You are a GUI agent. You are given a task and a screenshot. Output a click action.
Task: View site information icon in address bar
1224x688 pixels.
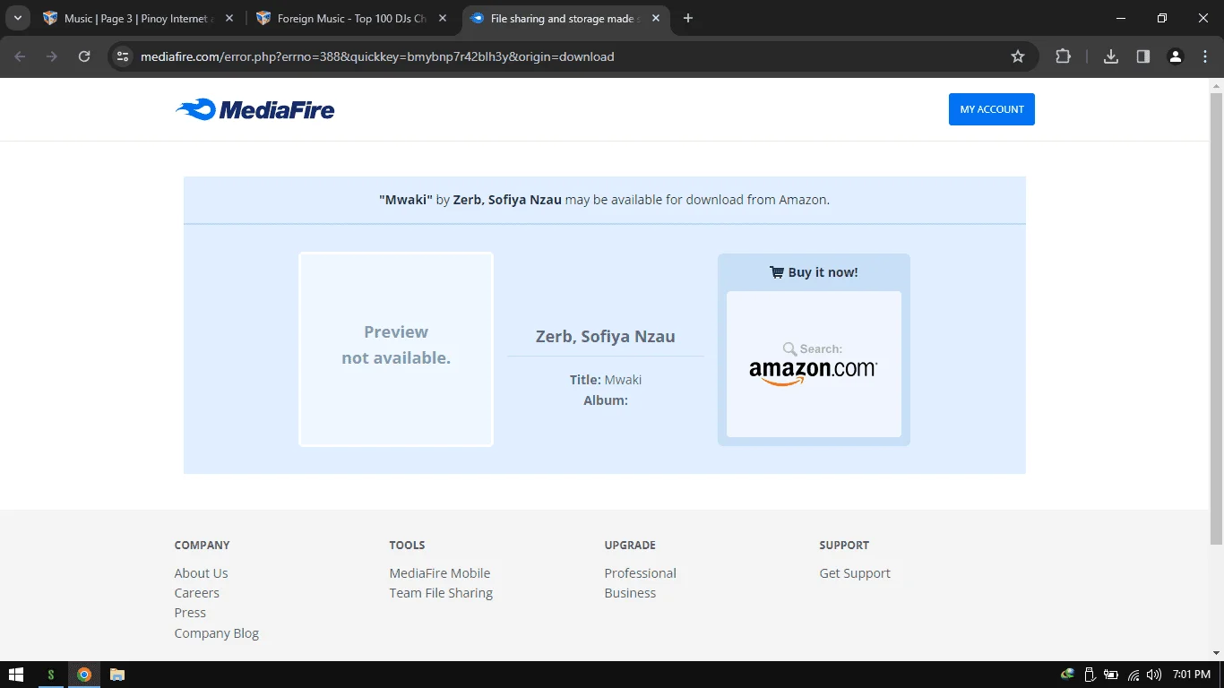coord(124,56)
